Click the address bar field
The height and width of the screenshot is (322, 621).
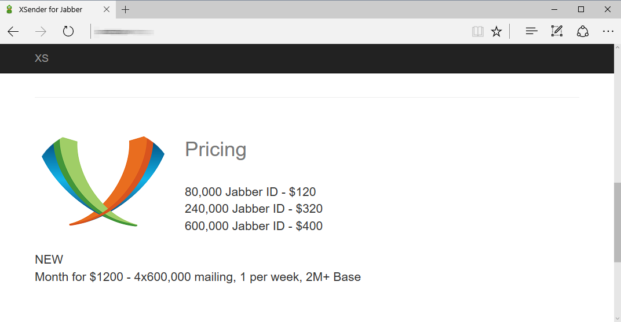click(x=278, y=31)
